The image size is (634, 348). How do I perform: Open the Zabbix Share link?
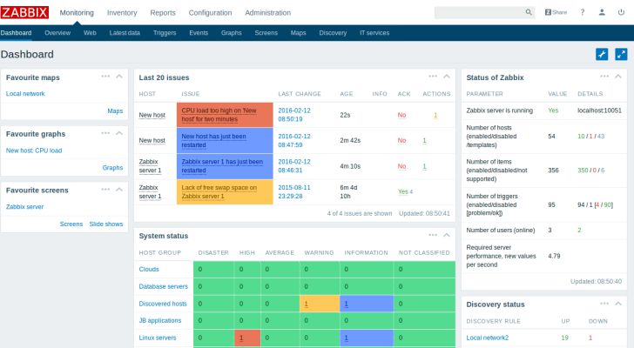(556, 12)
